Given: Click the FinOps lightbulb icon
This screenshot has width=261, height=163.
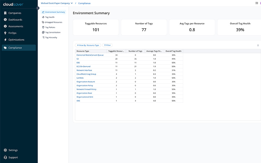Looking at the screenshot, I should click(x=5, y=33).
